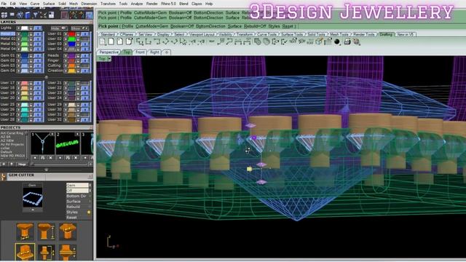Image resolution: width=466 pixels, height=262 pixels.
Task: Pick the wide double-disc cutter style
Action: (x=68, y=252)
